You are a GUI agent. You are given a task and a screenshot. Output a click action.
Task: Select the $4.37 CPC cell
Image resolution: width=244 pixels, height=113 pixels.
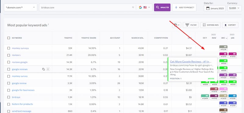click(189, 48)
